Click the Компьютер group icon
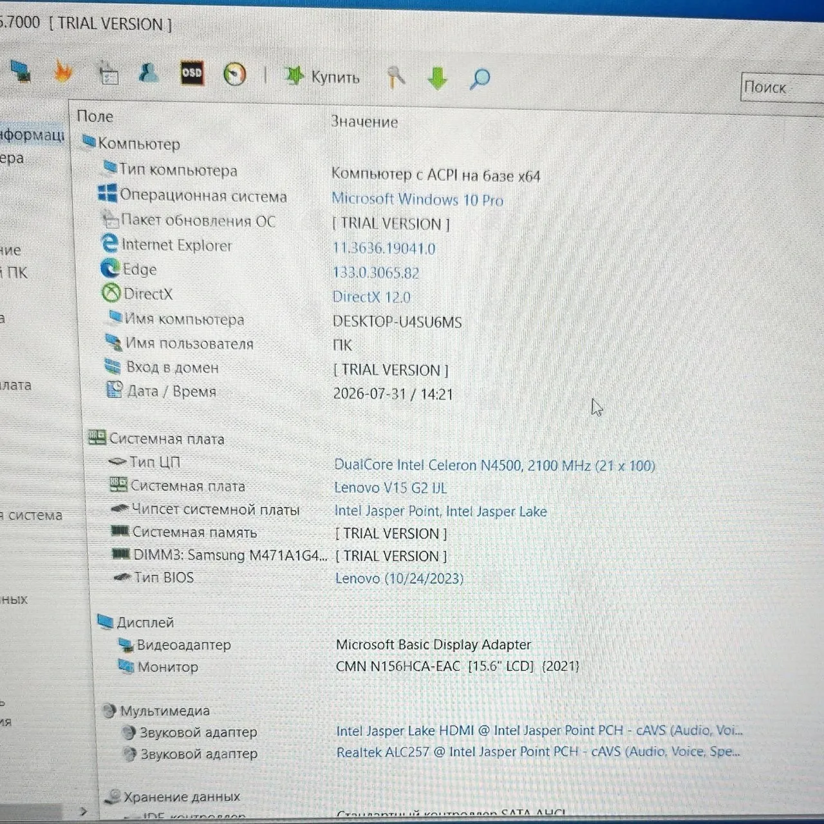The height and width of the screenshot is (824, 824). (x=89, y=142)
